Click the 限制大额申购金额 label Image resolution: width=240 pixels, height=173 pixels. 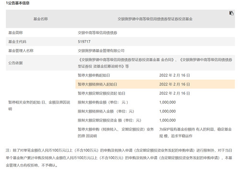(103, 102)
